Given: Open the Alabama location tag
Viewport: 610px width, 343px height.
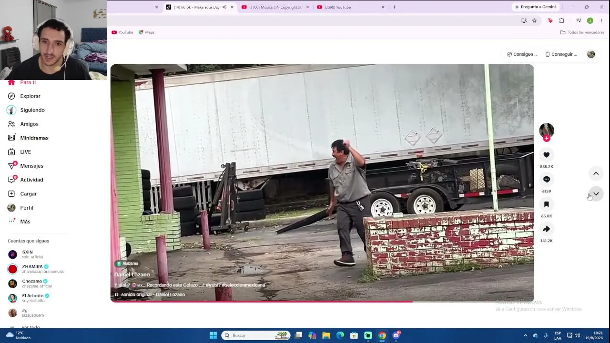Looking at the screenshot, I should 127,263.
